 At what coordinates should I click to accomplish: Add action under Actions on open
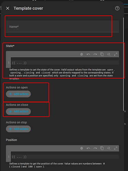19,94
